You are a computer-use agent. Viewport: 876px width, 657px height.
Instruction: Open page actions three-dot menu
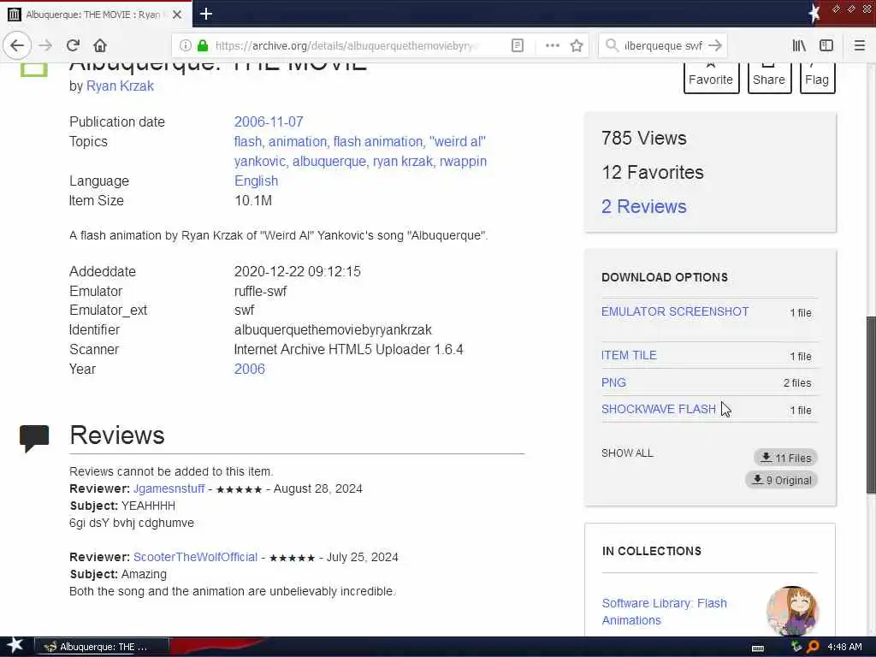click(552, 45)
